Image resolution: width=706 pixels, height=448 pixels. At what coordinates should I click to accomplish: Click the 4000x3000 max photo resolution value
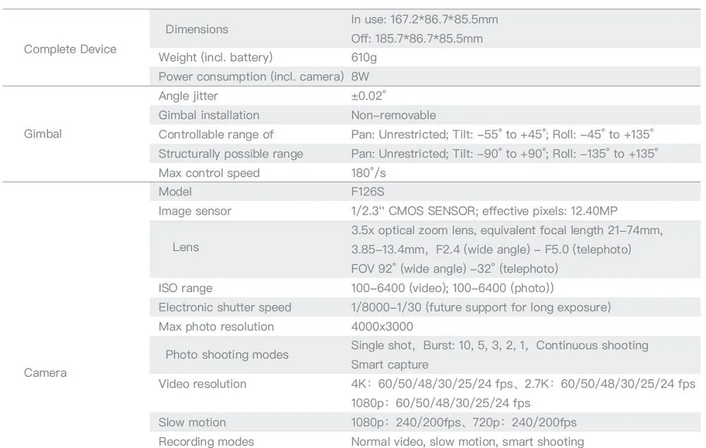[382, 327]
